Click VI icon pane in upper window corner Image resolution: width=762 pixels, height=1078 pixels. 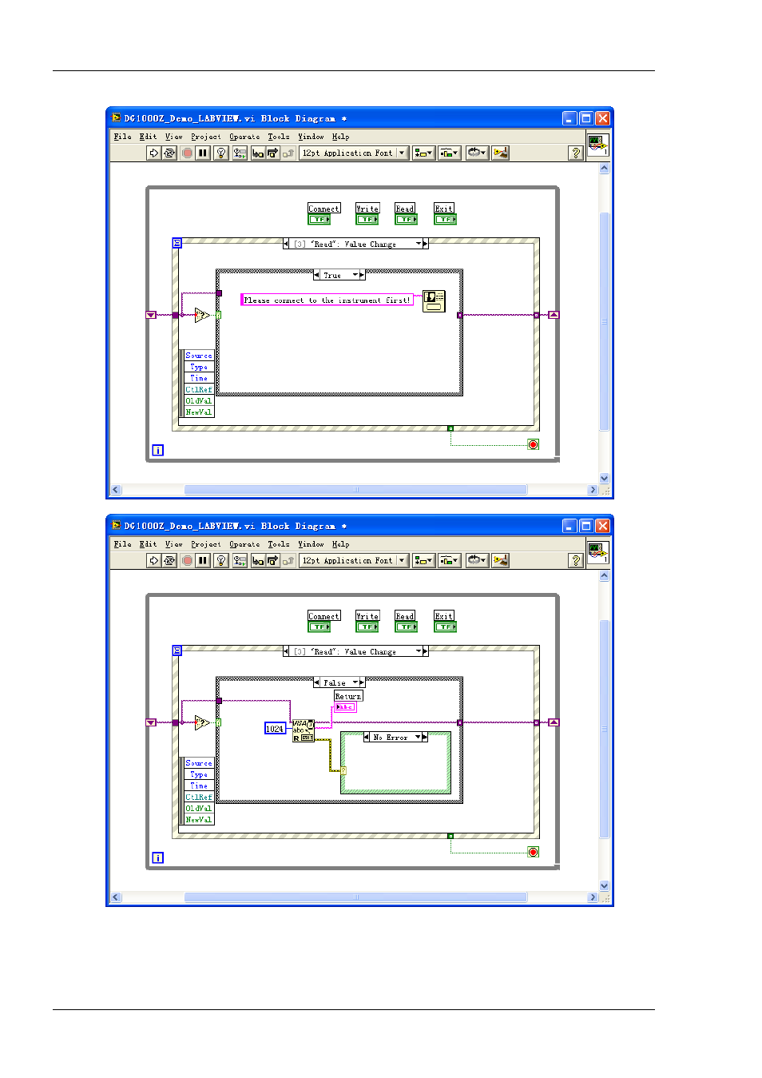[598, 145]
